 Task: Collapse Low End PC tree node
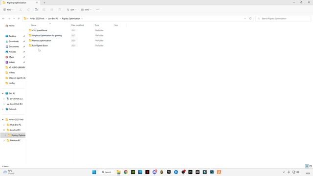pos(4,130)
